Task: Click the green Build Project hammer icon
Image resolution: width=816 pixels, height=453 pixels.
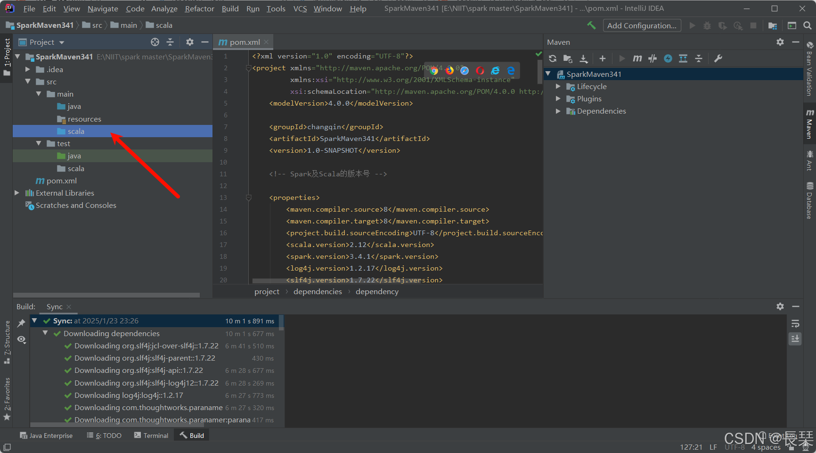Action: (x=591, y=25)
